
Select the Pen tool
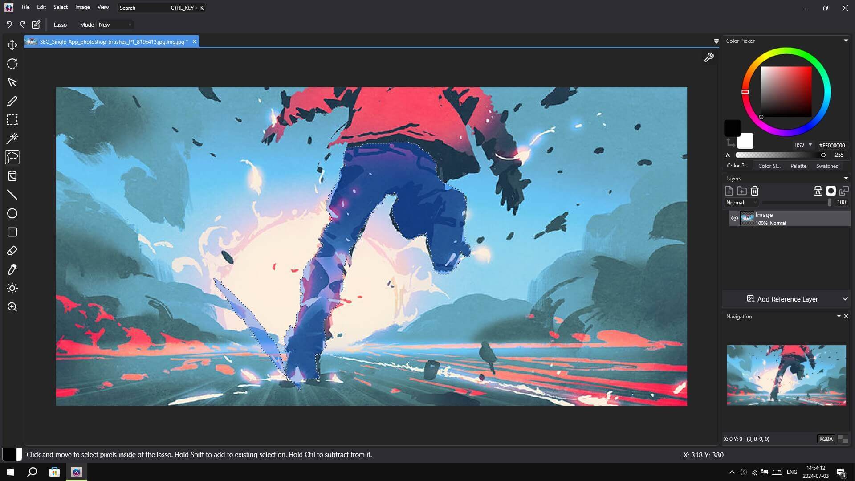(12, 101)
